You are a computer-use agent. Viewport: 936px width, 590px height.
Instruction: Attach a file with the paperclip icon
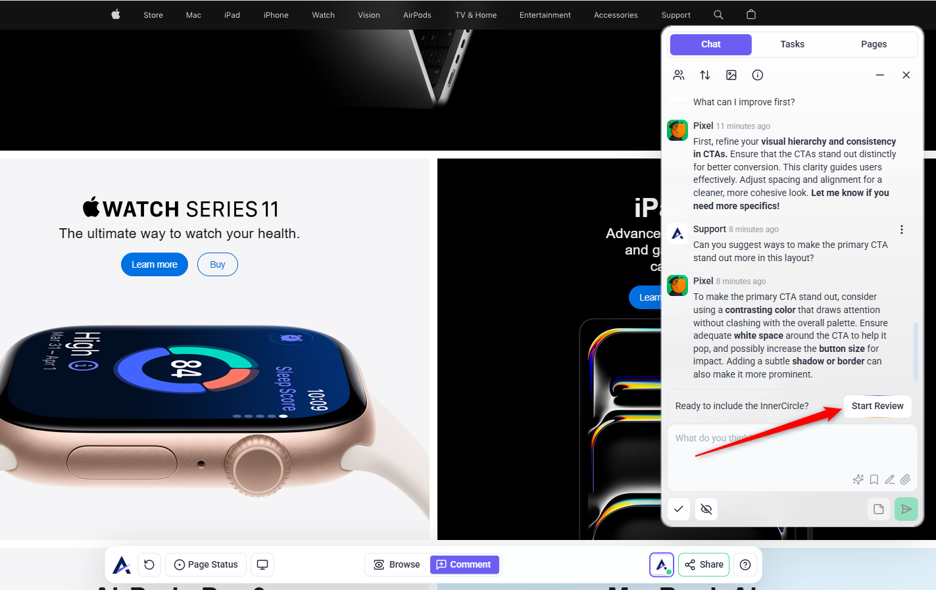[x=906, y=479]
